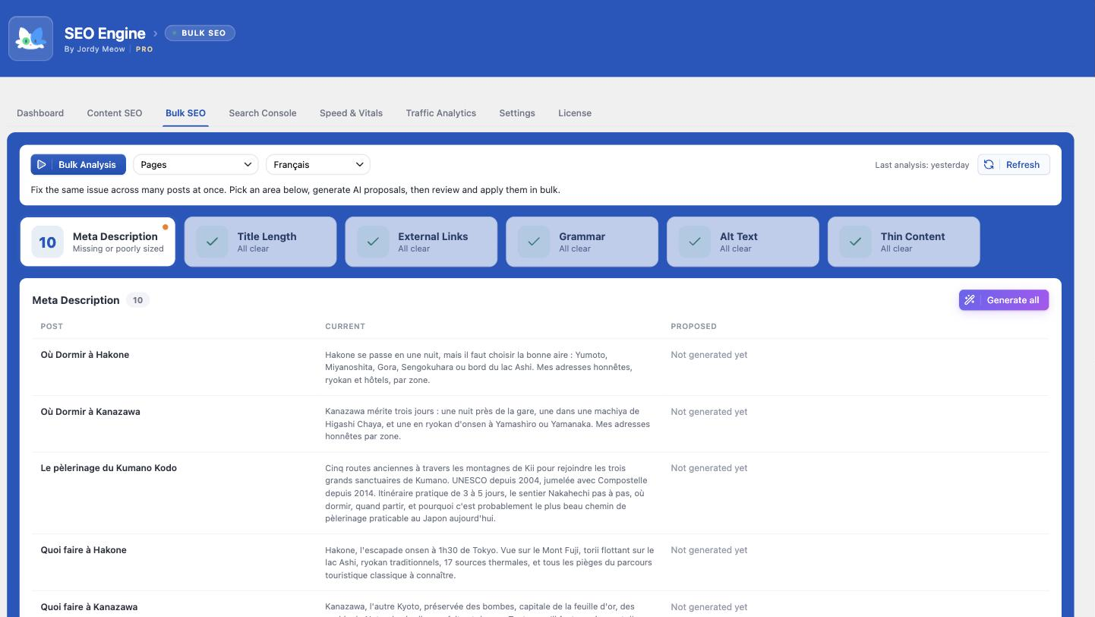Select the Alt Text card

tap(743, 242)
